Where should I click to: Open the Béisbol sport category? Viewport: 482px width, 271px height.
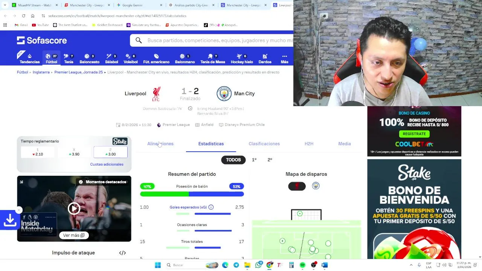coord(111,59)
